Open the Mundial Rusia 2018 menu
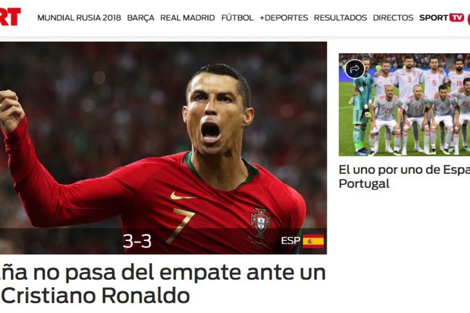 click(79, 18)
